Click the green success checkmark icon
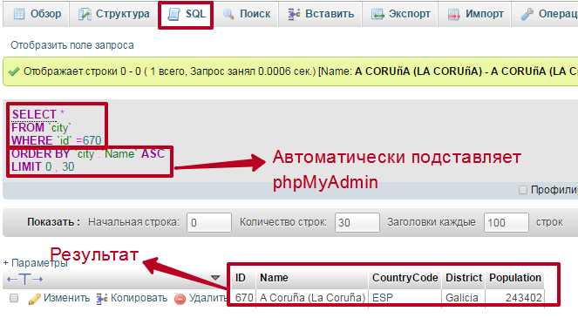Screen dimensions: 578x318 pos(14,71)
